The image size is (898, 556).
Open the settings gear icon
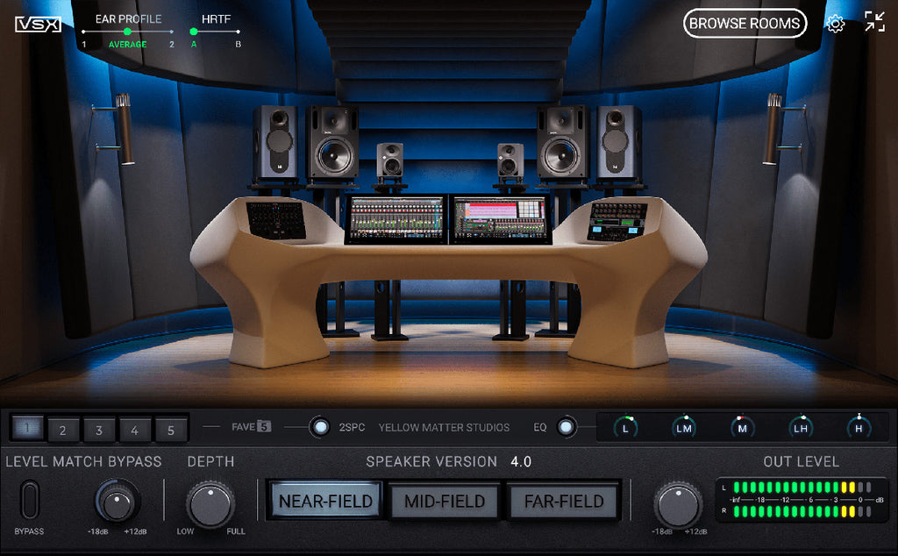tap(835, 24)
